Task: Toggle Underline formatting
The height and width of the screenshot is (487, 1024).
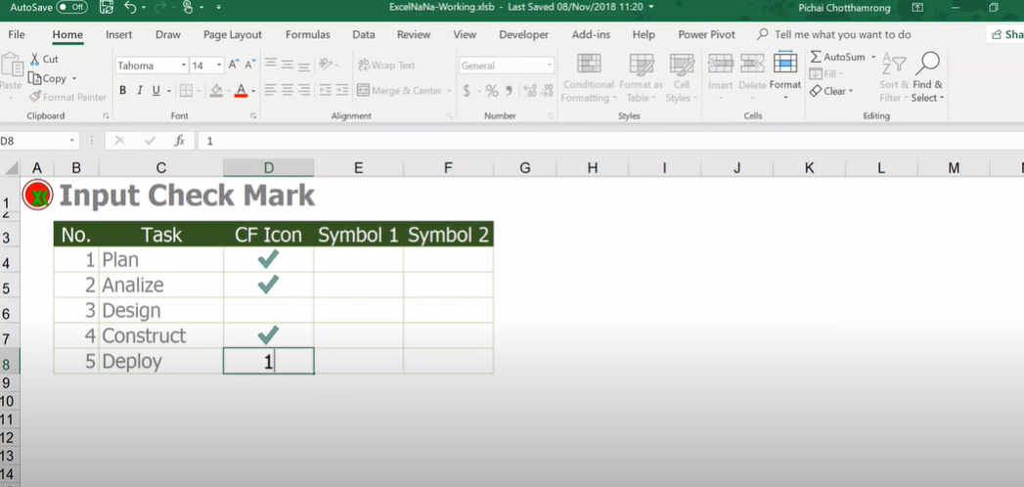Action: coord(156,91)
